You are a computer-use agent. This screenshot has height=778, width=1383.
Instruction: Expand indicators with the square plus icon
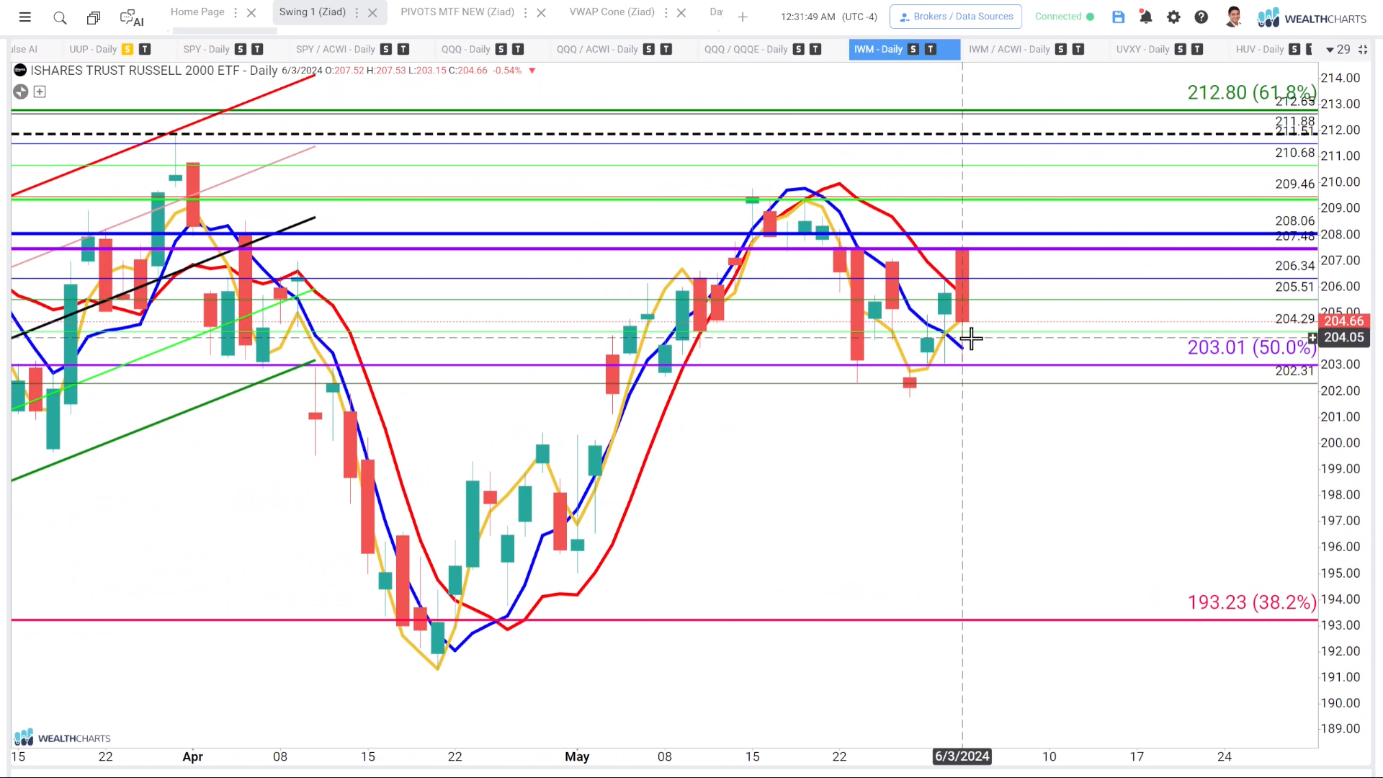click(40, 91)
